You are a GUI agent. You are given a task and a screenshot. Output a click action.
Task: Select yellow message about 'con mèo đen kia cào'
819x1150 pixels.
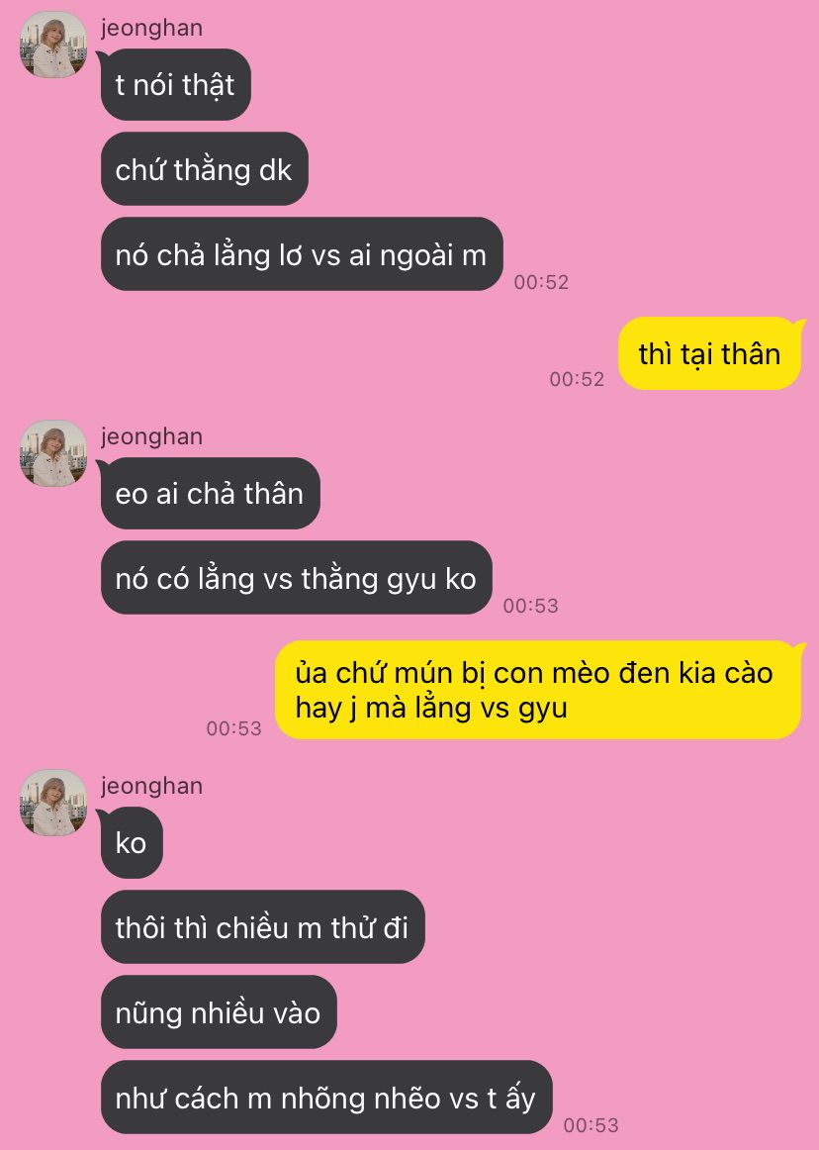pos(537,690)
